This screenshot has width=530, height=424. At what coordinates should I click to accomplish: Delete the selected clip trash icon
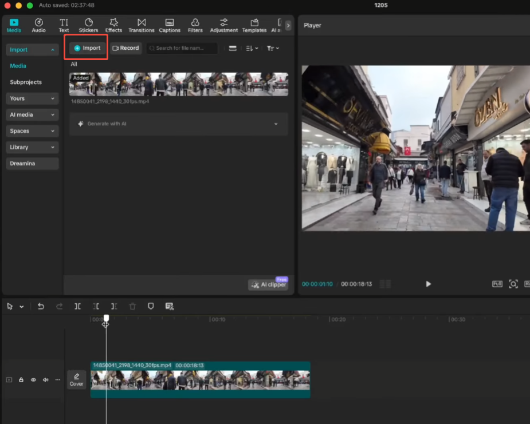(132, 306)
